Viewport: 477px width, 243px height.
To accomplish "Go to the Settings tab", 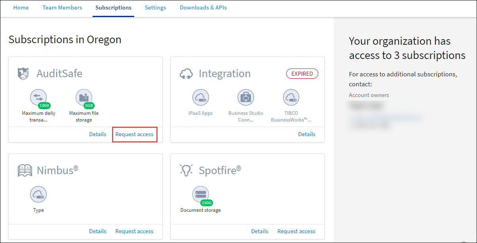I will [155, 8].
